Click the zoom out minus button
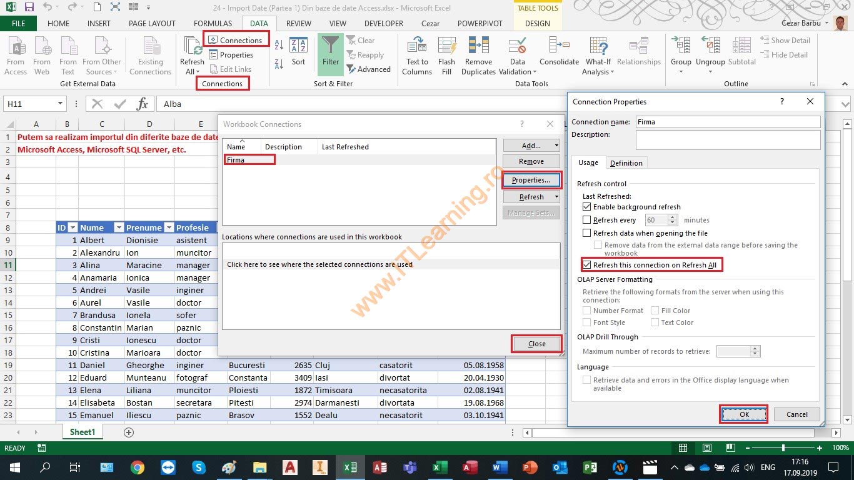The width and height of the screenshot is (854, 480). point(747,448)
